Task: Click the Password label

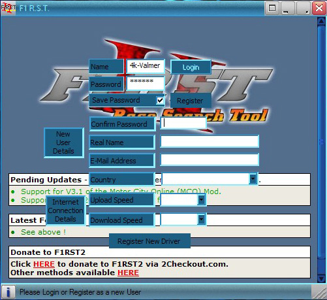Action: point(106,84)
